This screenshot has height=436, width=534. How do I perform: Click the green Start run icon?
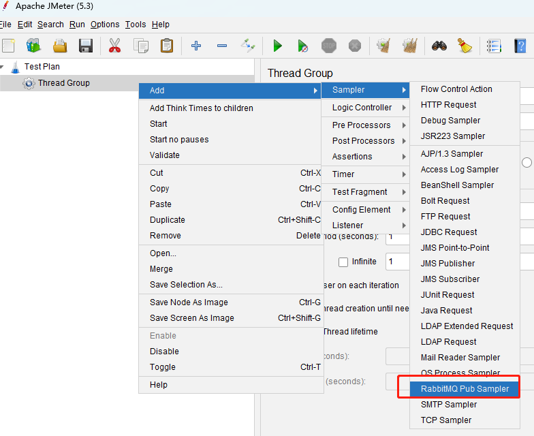point(278,46)
